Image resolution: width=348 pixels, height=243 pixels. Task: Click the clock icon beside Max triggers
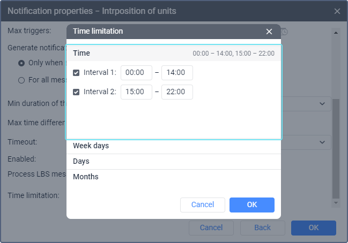[x=284, y=32]
